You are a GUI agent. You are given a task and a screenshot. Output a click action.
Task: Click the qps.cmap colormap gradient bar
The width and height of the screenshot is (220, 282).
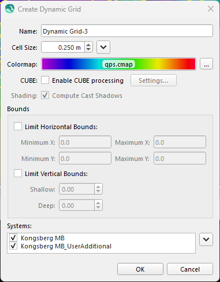point(118,64)
